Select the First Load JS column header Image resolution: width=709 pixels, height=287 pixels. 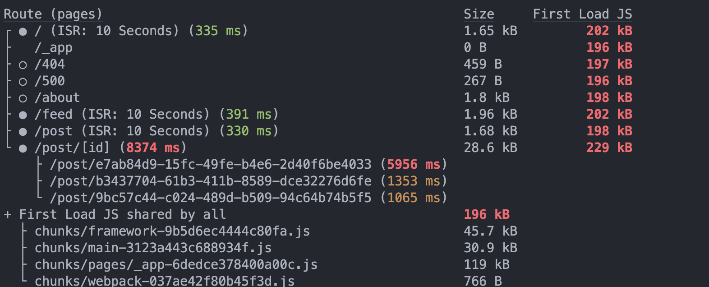(x=582, y=14)
